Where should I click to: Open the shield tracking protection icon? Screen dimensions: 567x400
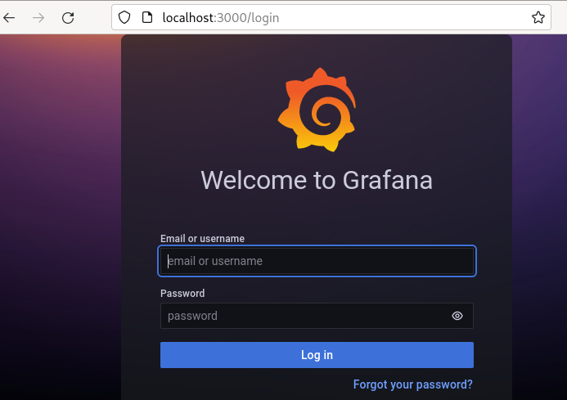[124, 17]
